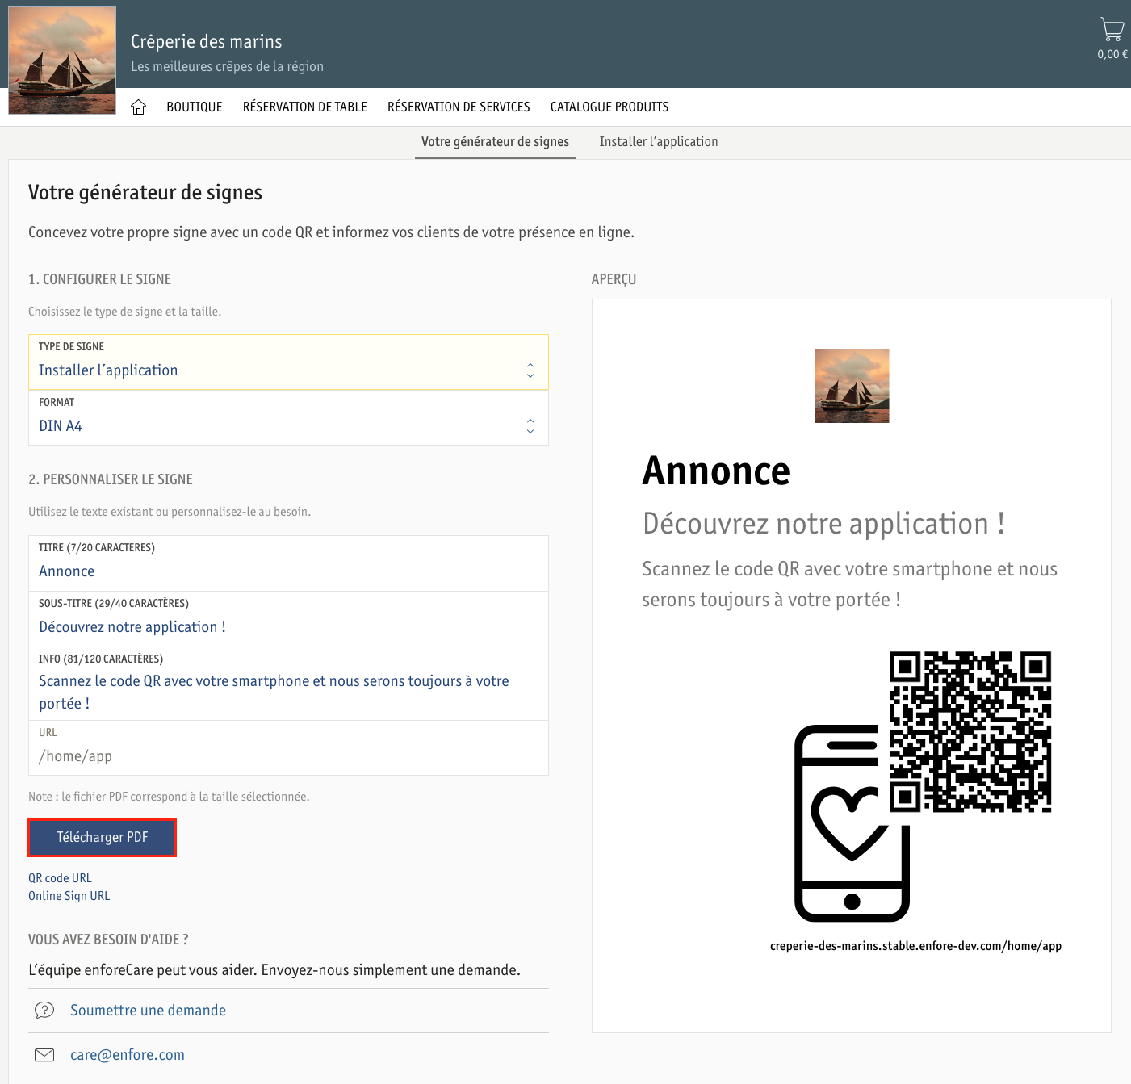This screenshot has height=1084, width=1131.
Task: Open RÉSERVATION DE TABLE menu item
Action: 305,107
